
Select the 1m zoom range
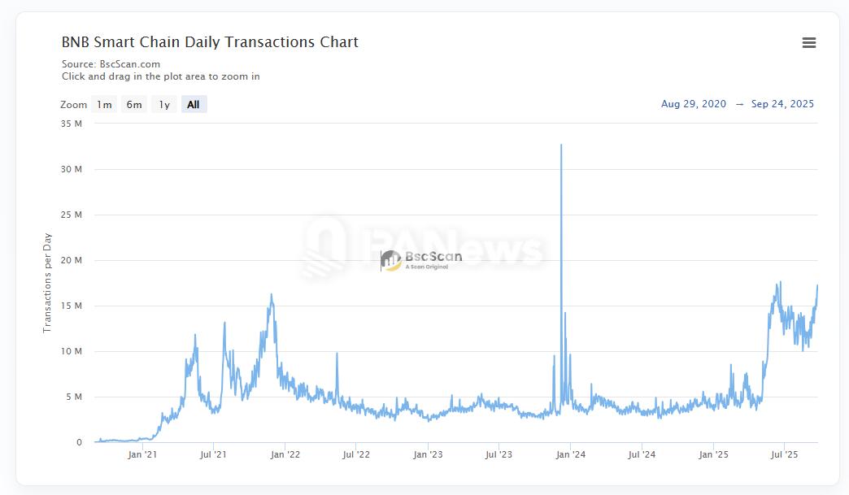pos(104,104)
